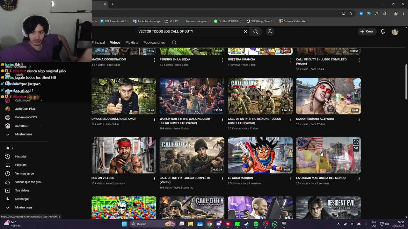Add obese city video to Watch Later
Screen dimensions: 408x229
[356, 142]
